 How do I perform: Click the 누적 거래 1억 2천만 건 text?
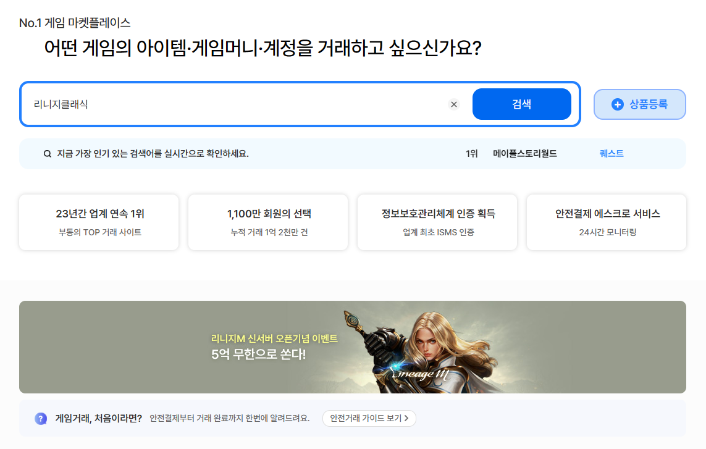pos(269,232)
